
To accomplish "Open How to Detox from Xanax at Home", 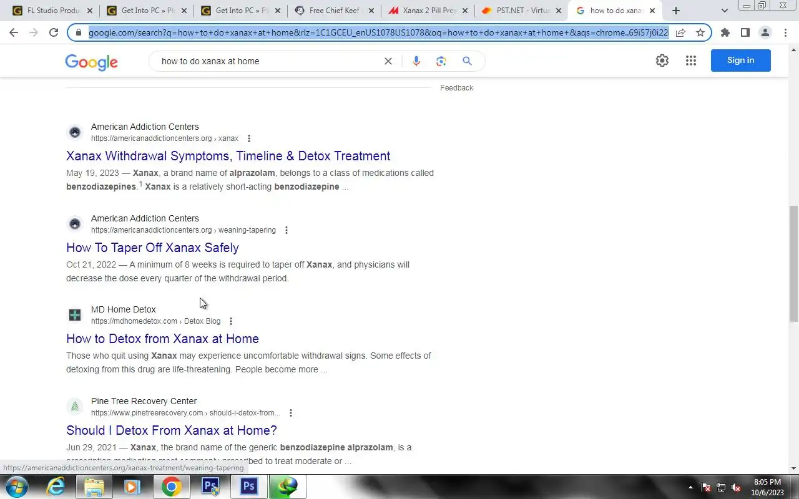I will (x=162, y=339).
